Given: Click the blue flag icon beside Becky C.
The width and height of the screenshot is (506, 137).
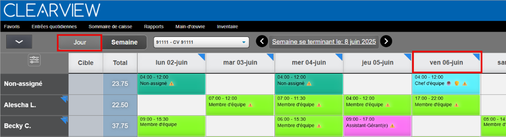Looking at the screenshot, I should [x=64, y=120].
